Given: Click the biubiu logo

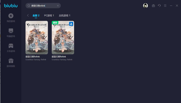Looking at the screenshot, I should 11,5.
